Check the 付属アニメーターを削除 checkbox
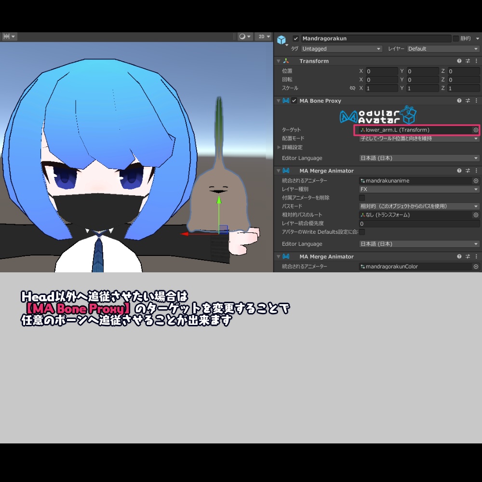The width and height of the screenshot is (482, 482). coord(361,197)
